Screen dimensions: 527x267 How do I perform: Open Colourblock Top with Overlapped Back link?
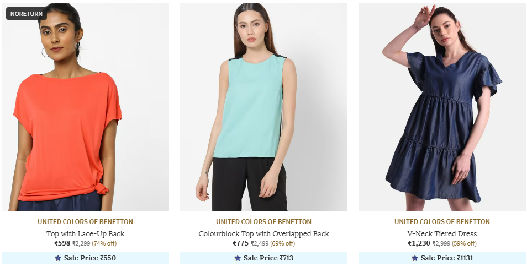(x=263, y=233)
